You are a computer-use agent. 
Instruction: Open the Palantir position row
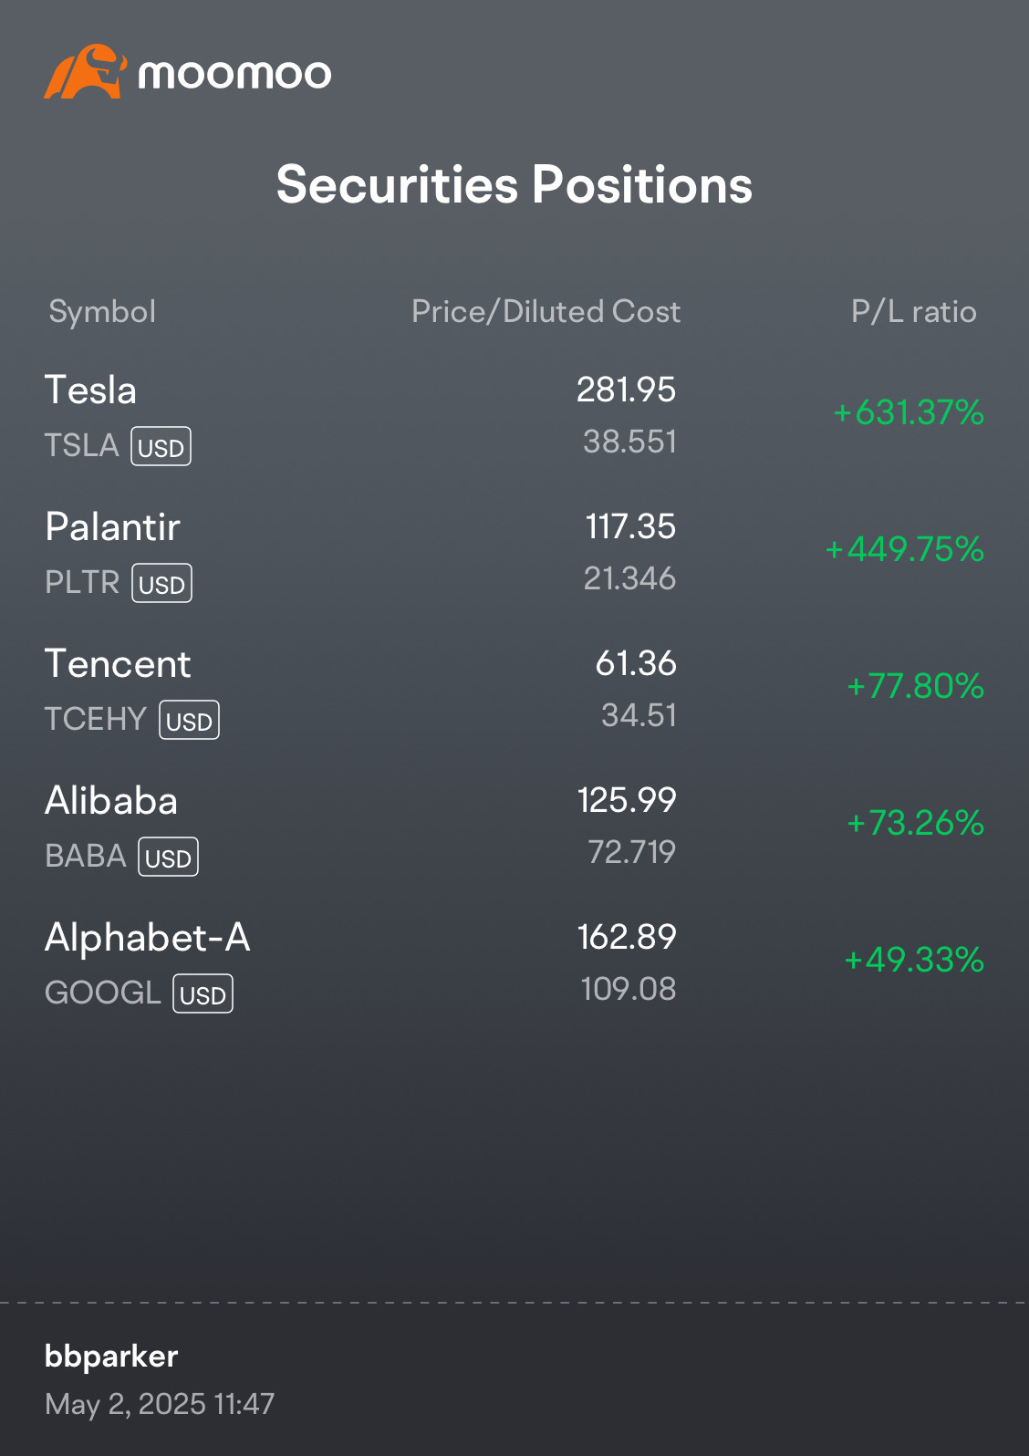(x=514, y=553)
